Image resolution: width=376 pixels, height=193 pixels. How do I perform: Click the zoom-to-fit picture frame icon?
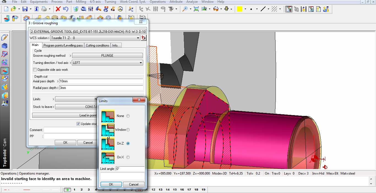coord(196,9)
